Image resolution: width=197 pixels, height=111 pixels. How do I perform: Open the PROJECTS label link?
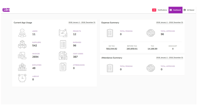click(77, 31)
